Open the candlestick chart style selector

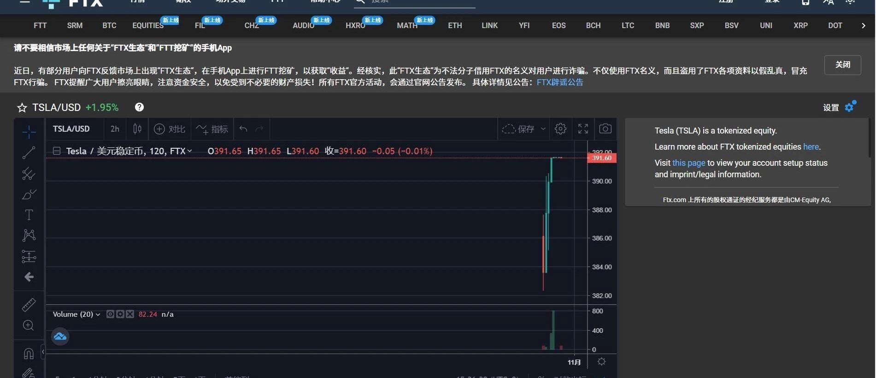click(x=137, y=129)
